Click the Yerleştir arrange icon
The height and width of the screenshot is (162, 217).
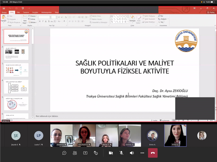click(x=132, y=17)
